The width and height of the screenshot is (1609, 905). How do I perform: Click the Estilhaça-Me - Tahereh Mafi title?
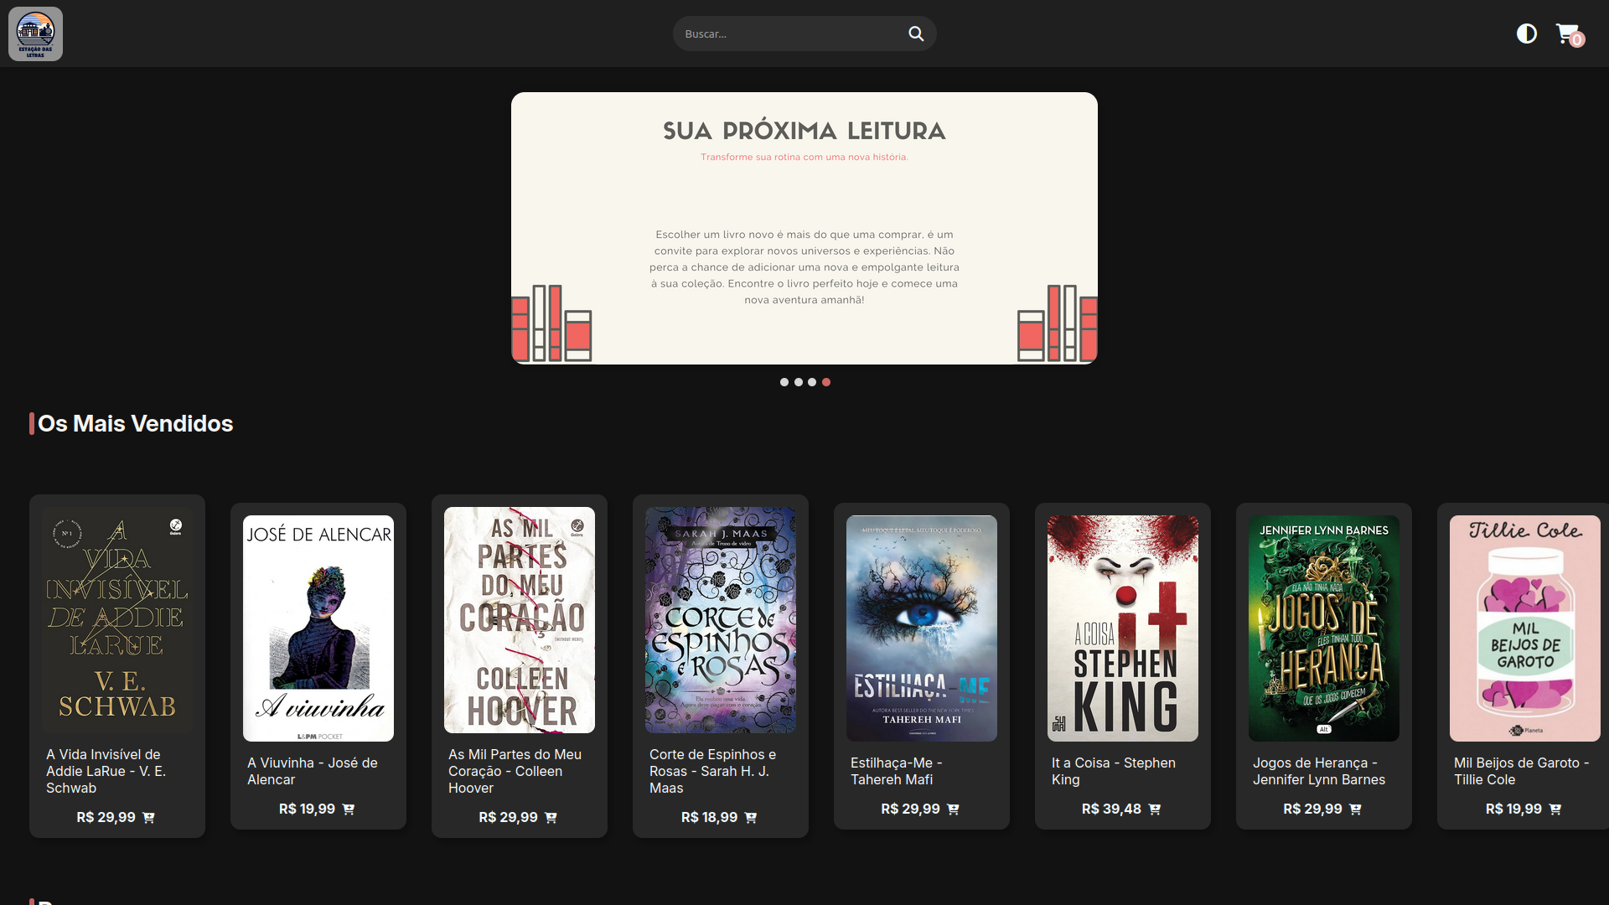896,771
